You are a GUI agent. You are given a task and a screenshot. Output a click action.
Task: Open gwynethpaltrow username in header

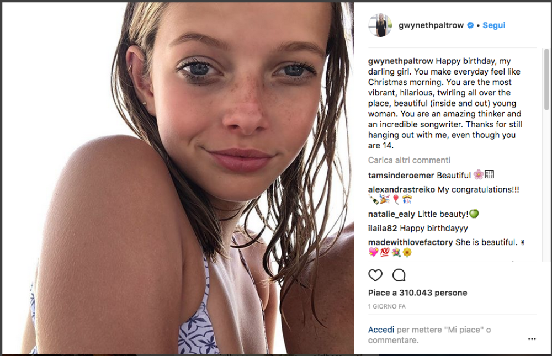pos(431,25)
